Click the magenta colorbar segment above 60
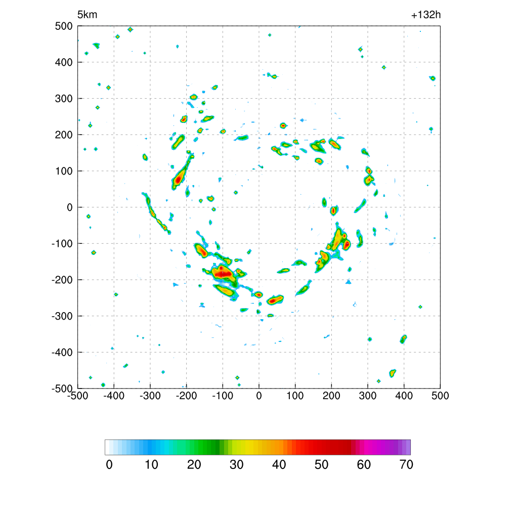The image size is (518, 518). coord(366,447)
